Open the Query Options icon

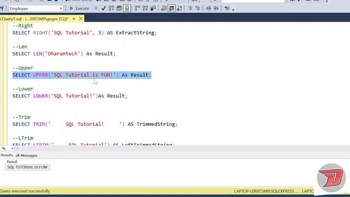[119, 9]
